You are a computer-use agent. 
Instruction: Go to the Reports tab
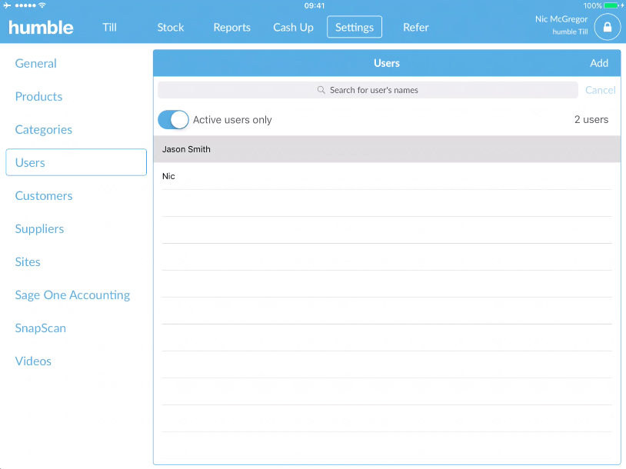tap(231, 27)
